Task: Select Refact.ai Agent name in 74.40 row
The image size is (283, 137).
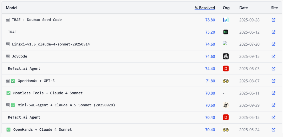Action: tap(24, 68)
